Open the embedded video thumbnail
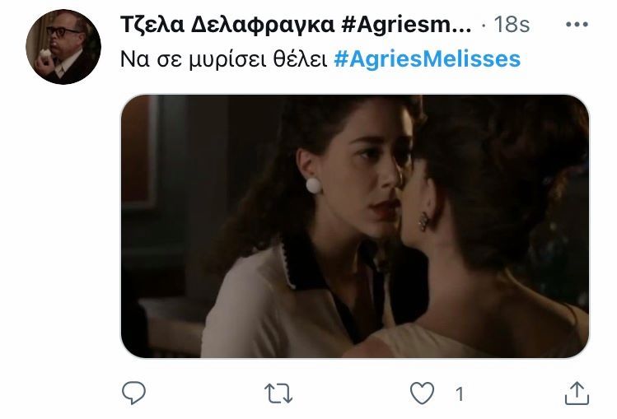 355,226
